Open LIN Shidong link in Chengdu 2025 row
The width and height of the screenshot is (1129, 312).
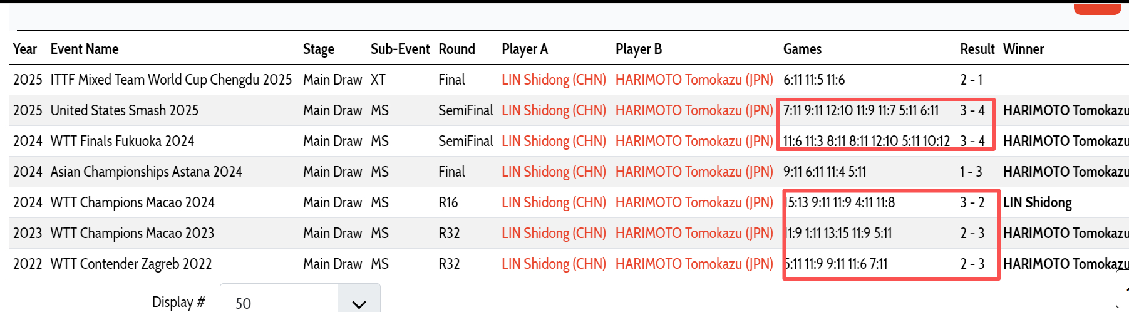pyautogui.click(x=554, y=80)
